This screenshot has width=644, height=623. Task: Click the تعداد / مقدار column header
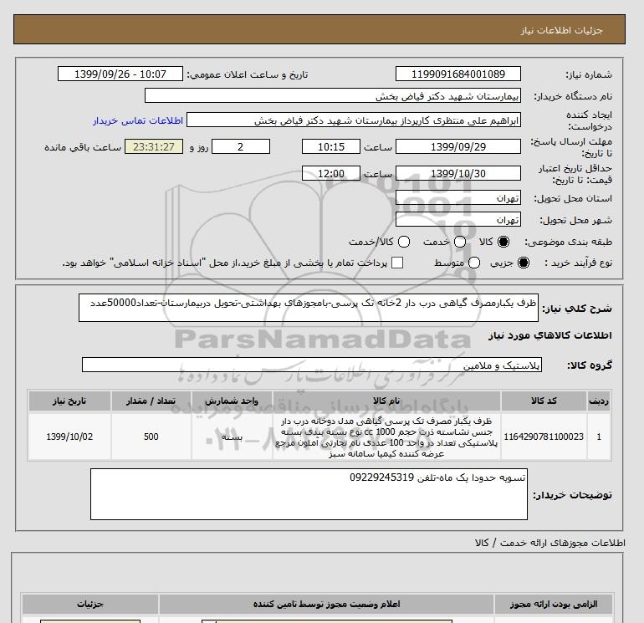pyautogui.click(x=151, y=401)
